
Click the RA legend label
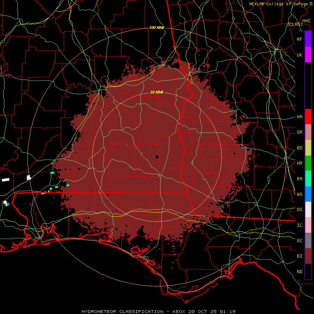(300, 179)
